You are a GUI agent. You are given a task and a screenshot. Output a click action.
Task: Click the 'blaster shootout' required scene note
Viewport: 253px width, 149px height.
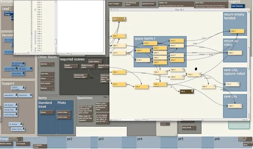[x=71, y=66]
